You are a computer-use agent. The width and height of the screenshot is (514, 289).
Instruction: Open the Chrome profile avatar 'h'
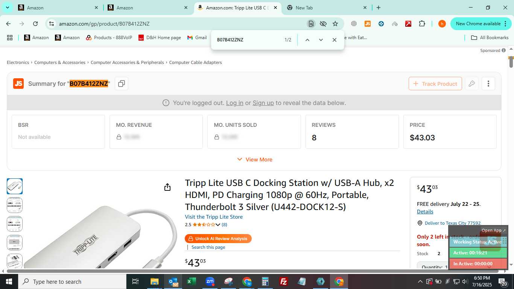point(442,24)
